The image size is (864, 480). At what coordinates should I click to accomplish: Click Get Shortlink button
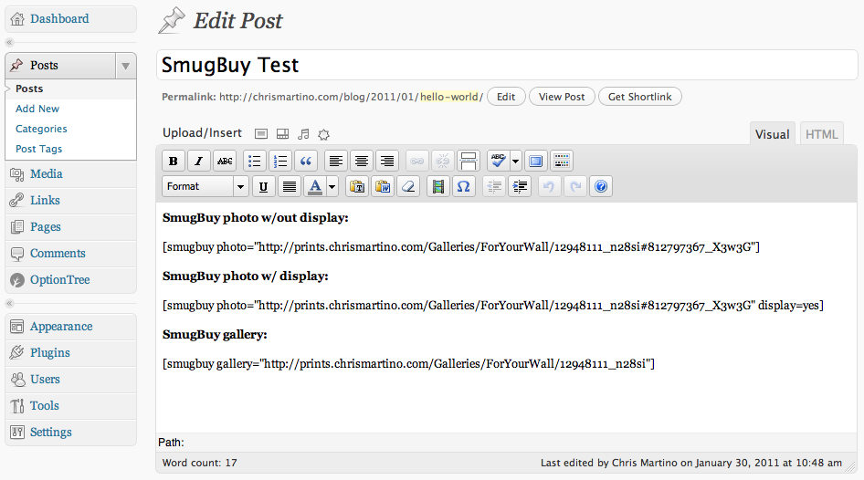pyautogui.click(x=639, y=97)
